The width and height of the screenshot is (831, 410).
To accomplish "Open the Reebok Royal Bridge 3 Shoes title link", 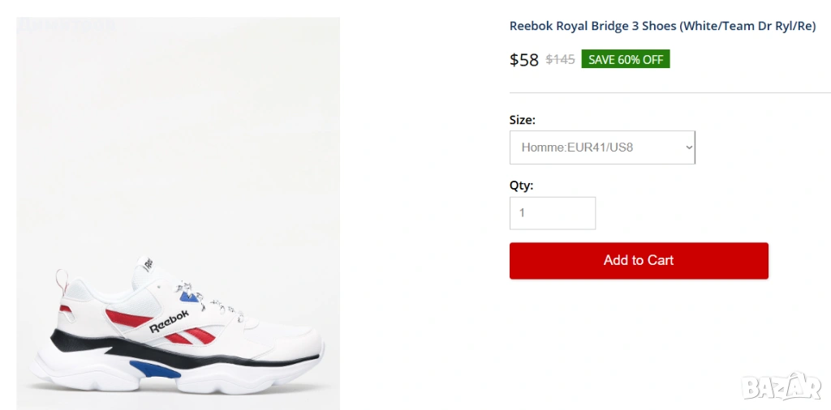I will 662,26.
